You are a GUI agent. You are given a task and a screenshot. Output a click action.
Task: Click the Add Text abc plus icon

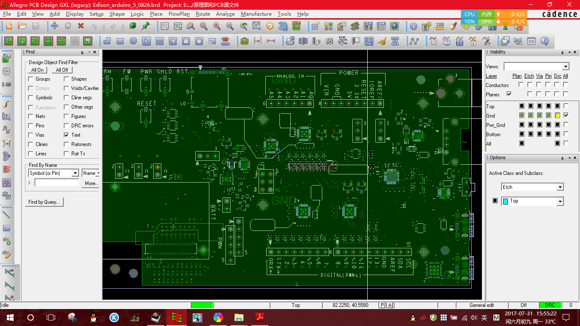coord(7,241)
